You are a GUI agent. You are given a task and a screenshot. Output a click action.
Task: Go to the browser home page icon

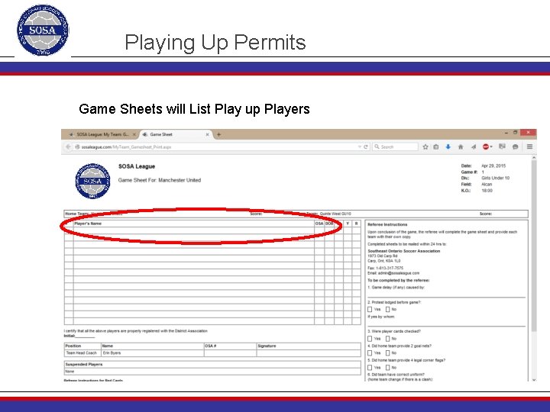coord(461,146)
